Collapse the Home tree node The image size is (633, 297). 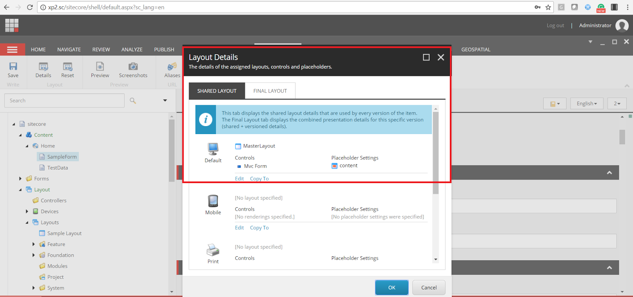[27, 146]
